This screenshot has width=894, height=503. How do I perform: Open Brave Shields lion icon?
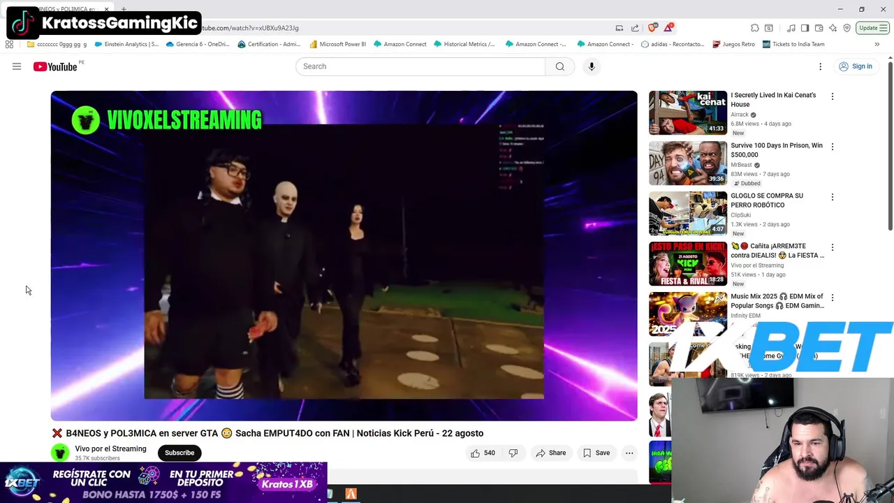(652, 28)
